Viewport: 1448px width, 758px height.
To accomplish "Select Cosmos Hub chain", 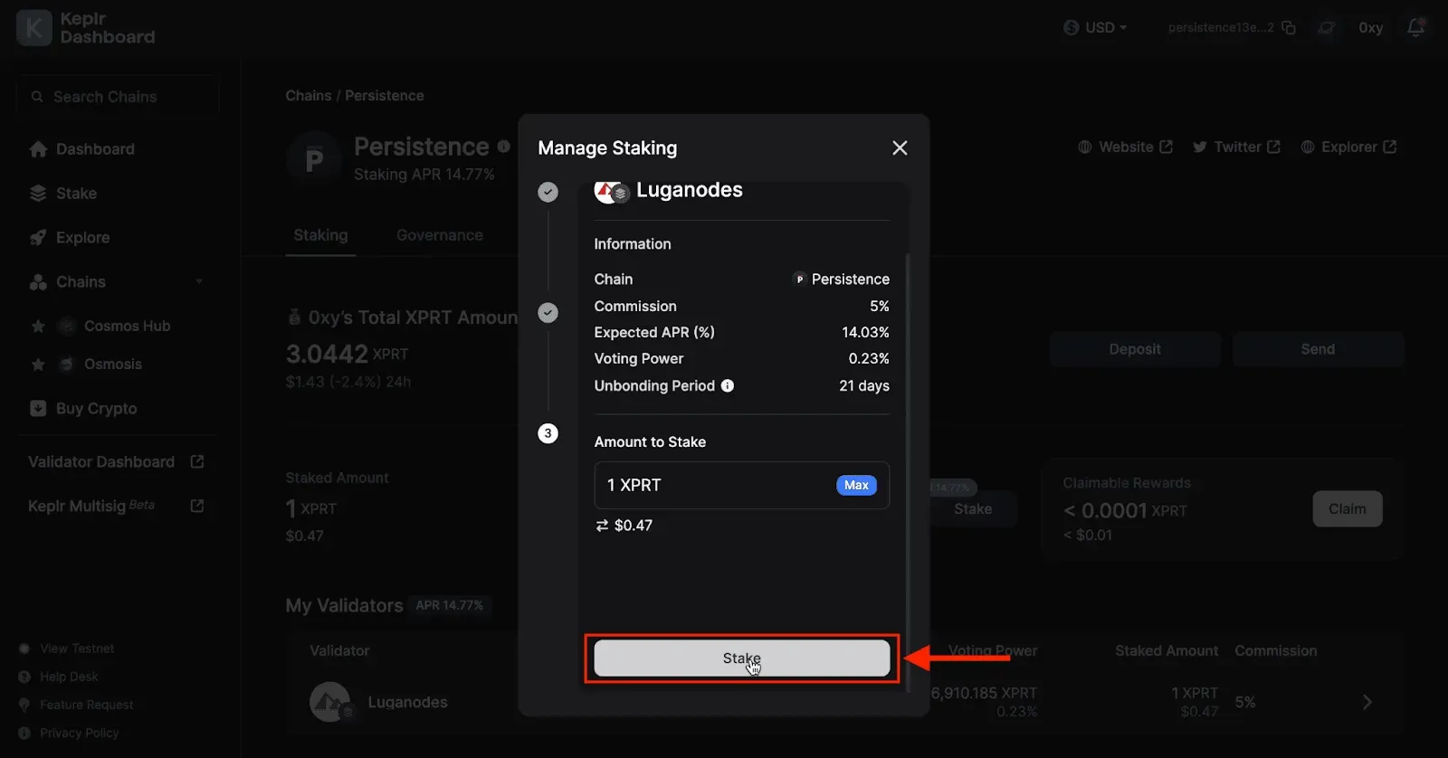I will [127, 327].
